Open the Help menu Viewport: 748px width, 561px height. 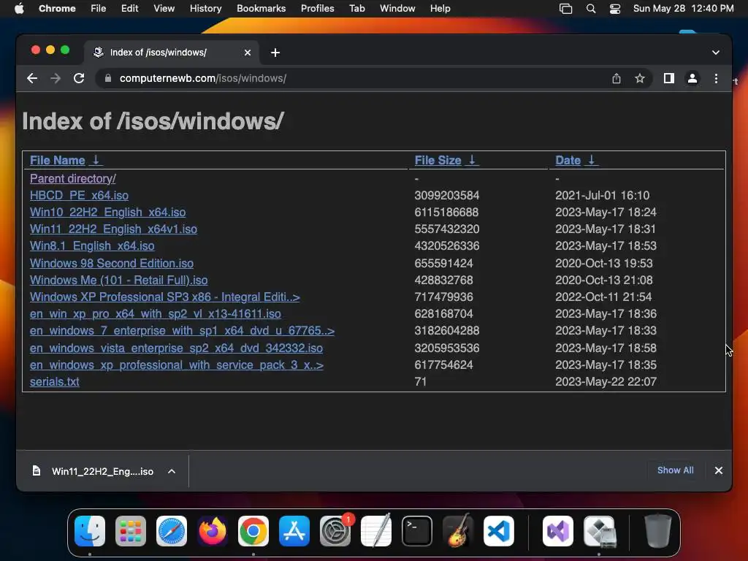coord(440,9)
